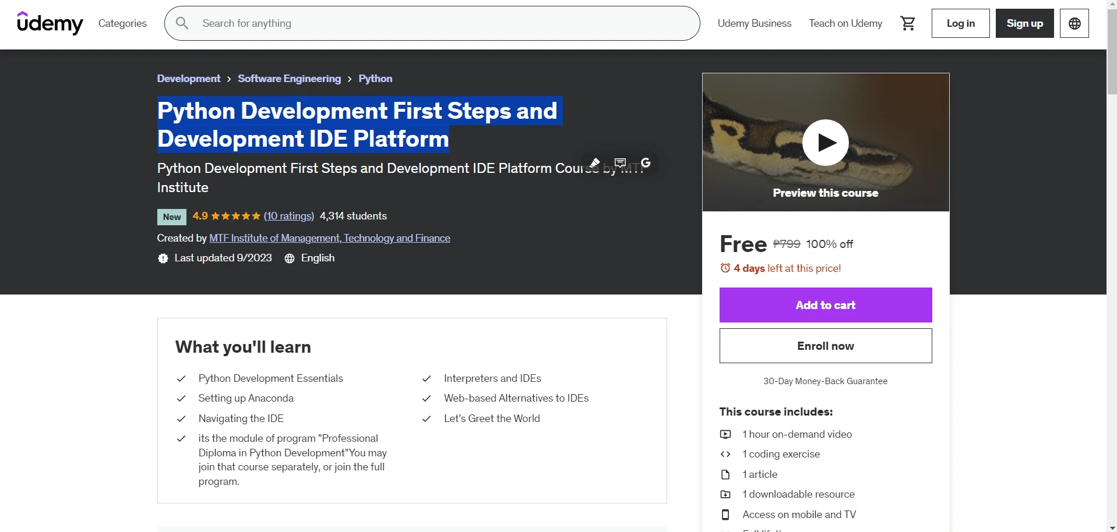The image size is (1117, 532).
Task: Open Teach on Udemy
Action: tap(845, 23)
